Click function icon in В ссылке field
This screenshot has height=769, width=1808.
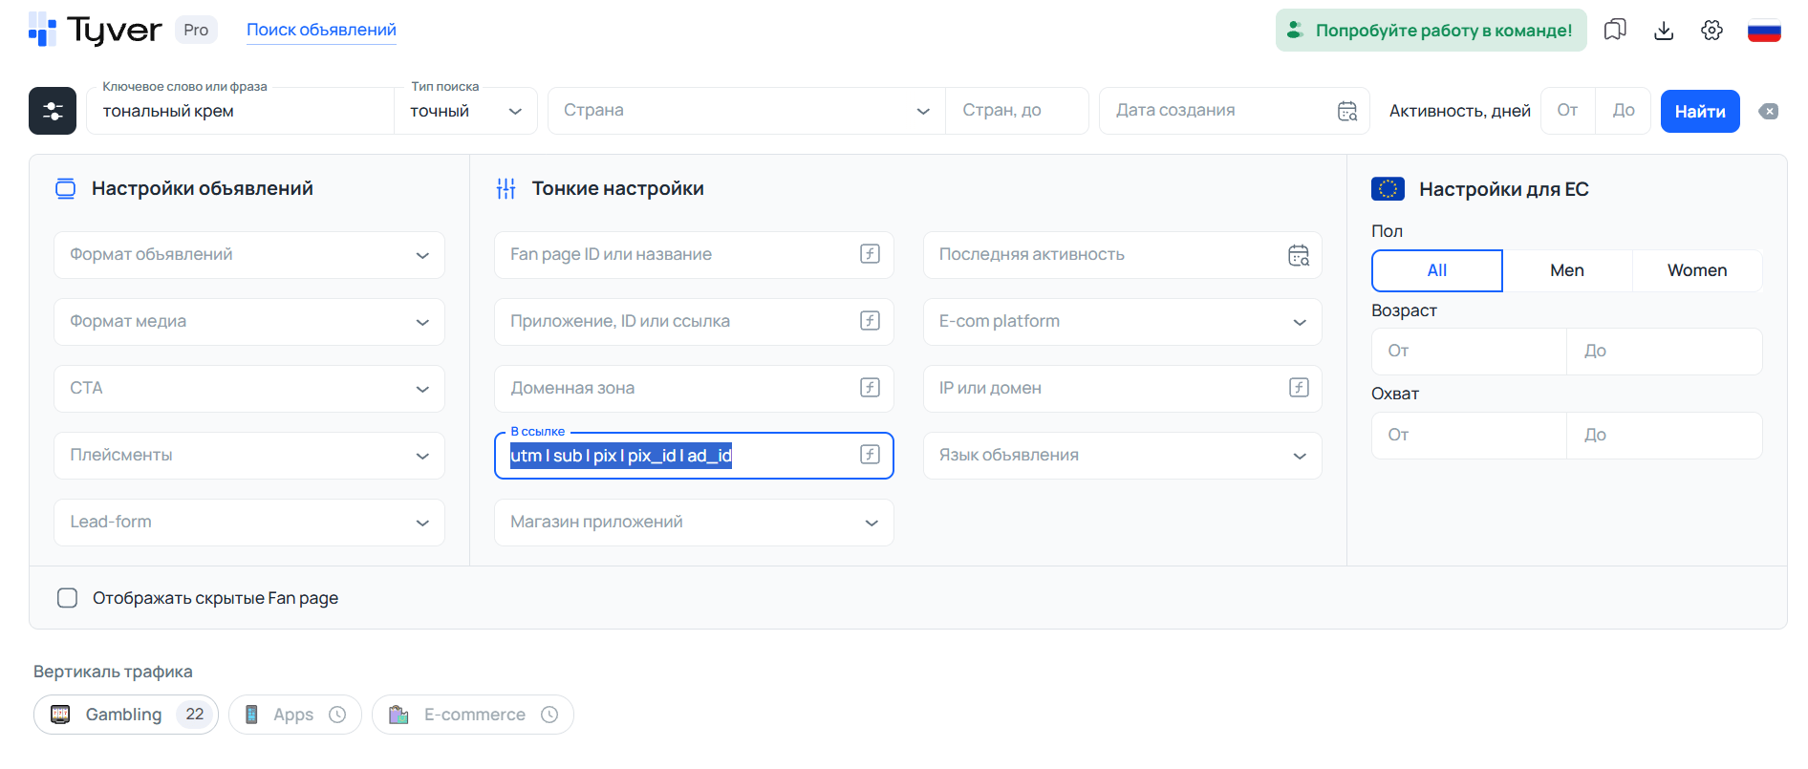point(870,455)
